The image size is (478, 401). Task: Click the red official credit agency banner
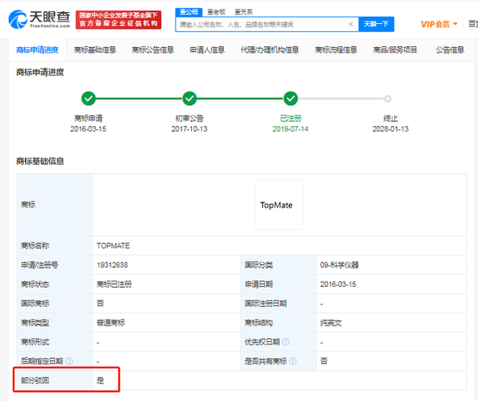[118, 20]
